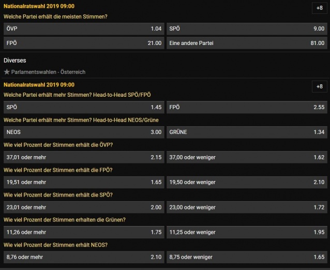Pick FPÖ in head-to-head at 2.55
This screenshot has height=270, width=330.
click(247, 107)
